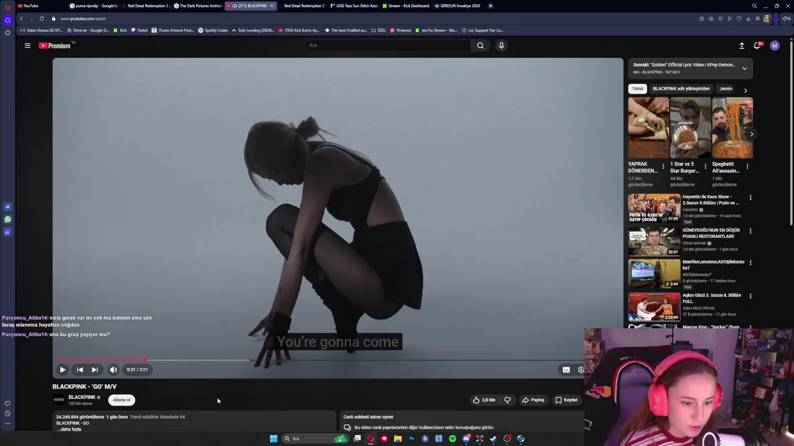The width and height of the screenshot is (794, 446).
Task: Open the YAPRAK DÖNERDEN short thumbnail
Action: (x=648, y=128)
